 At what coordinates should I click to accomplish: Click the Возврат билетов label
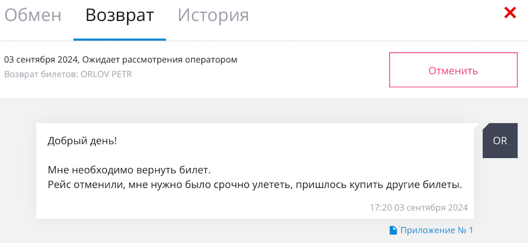(41, 74)
